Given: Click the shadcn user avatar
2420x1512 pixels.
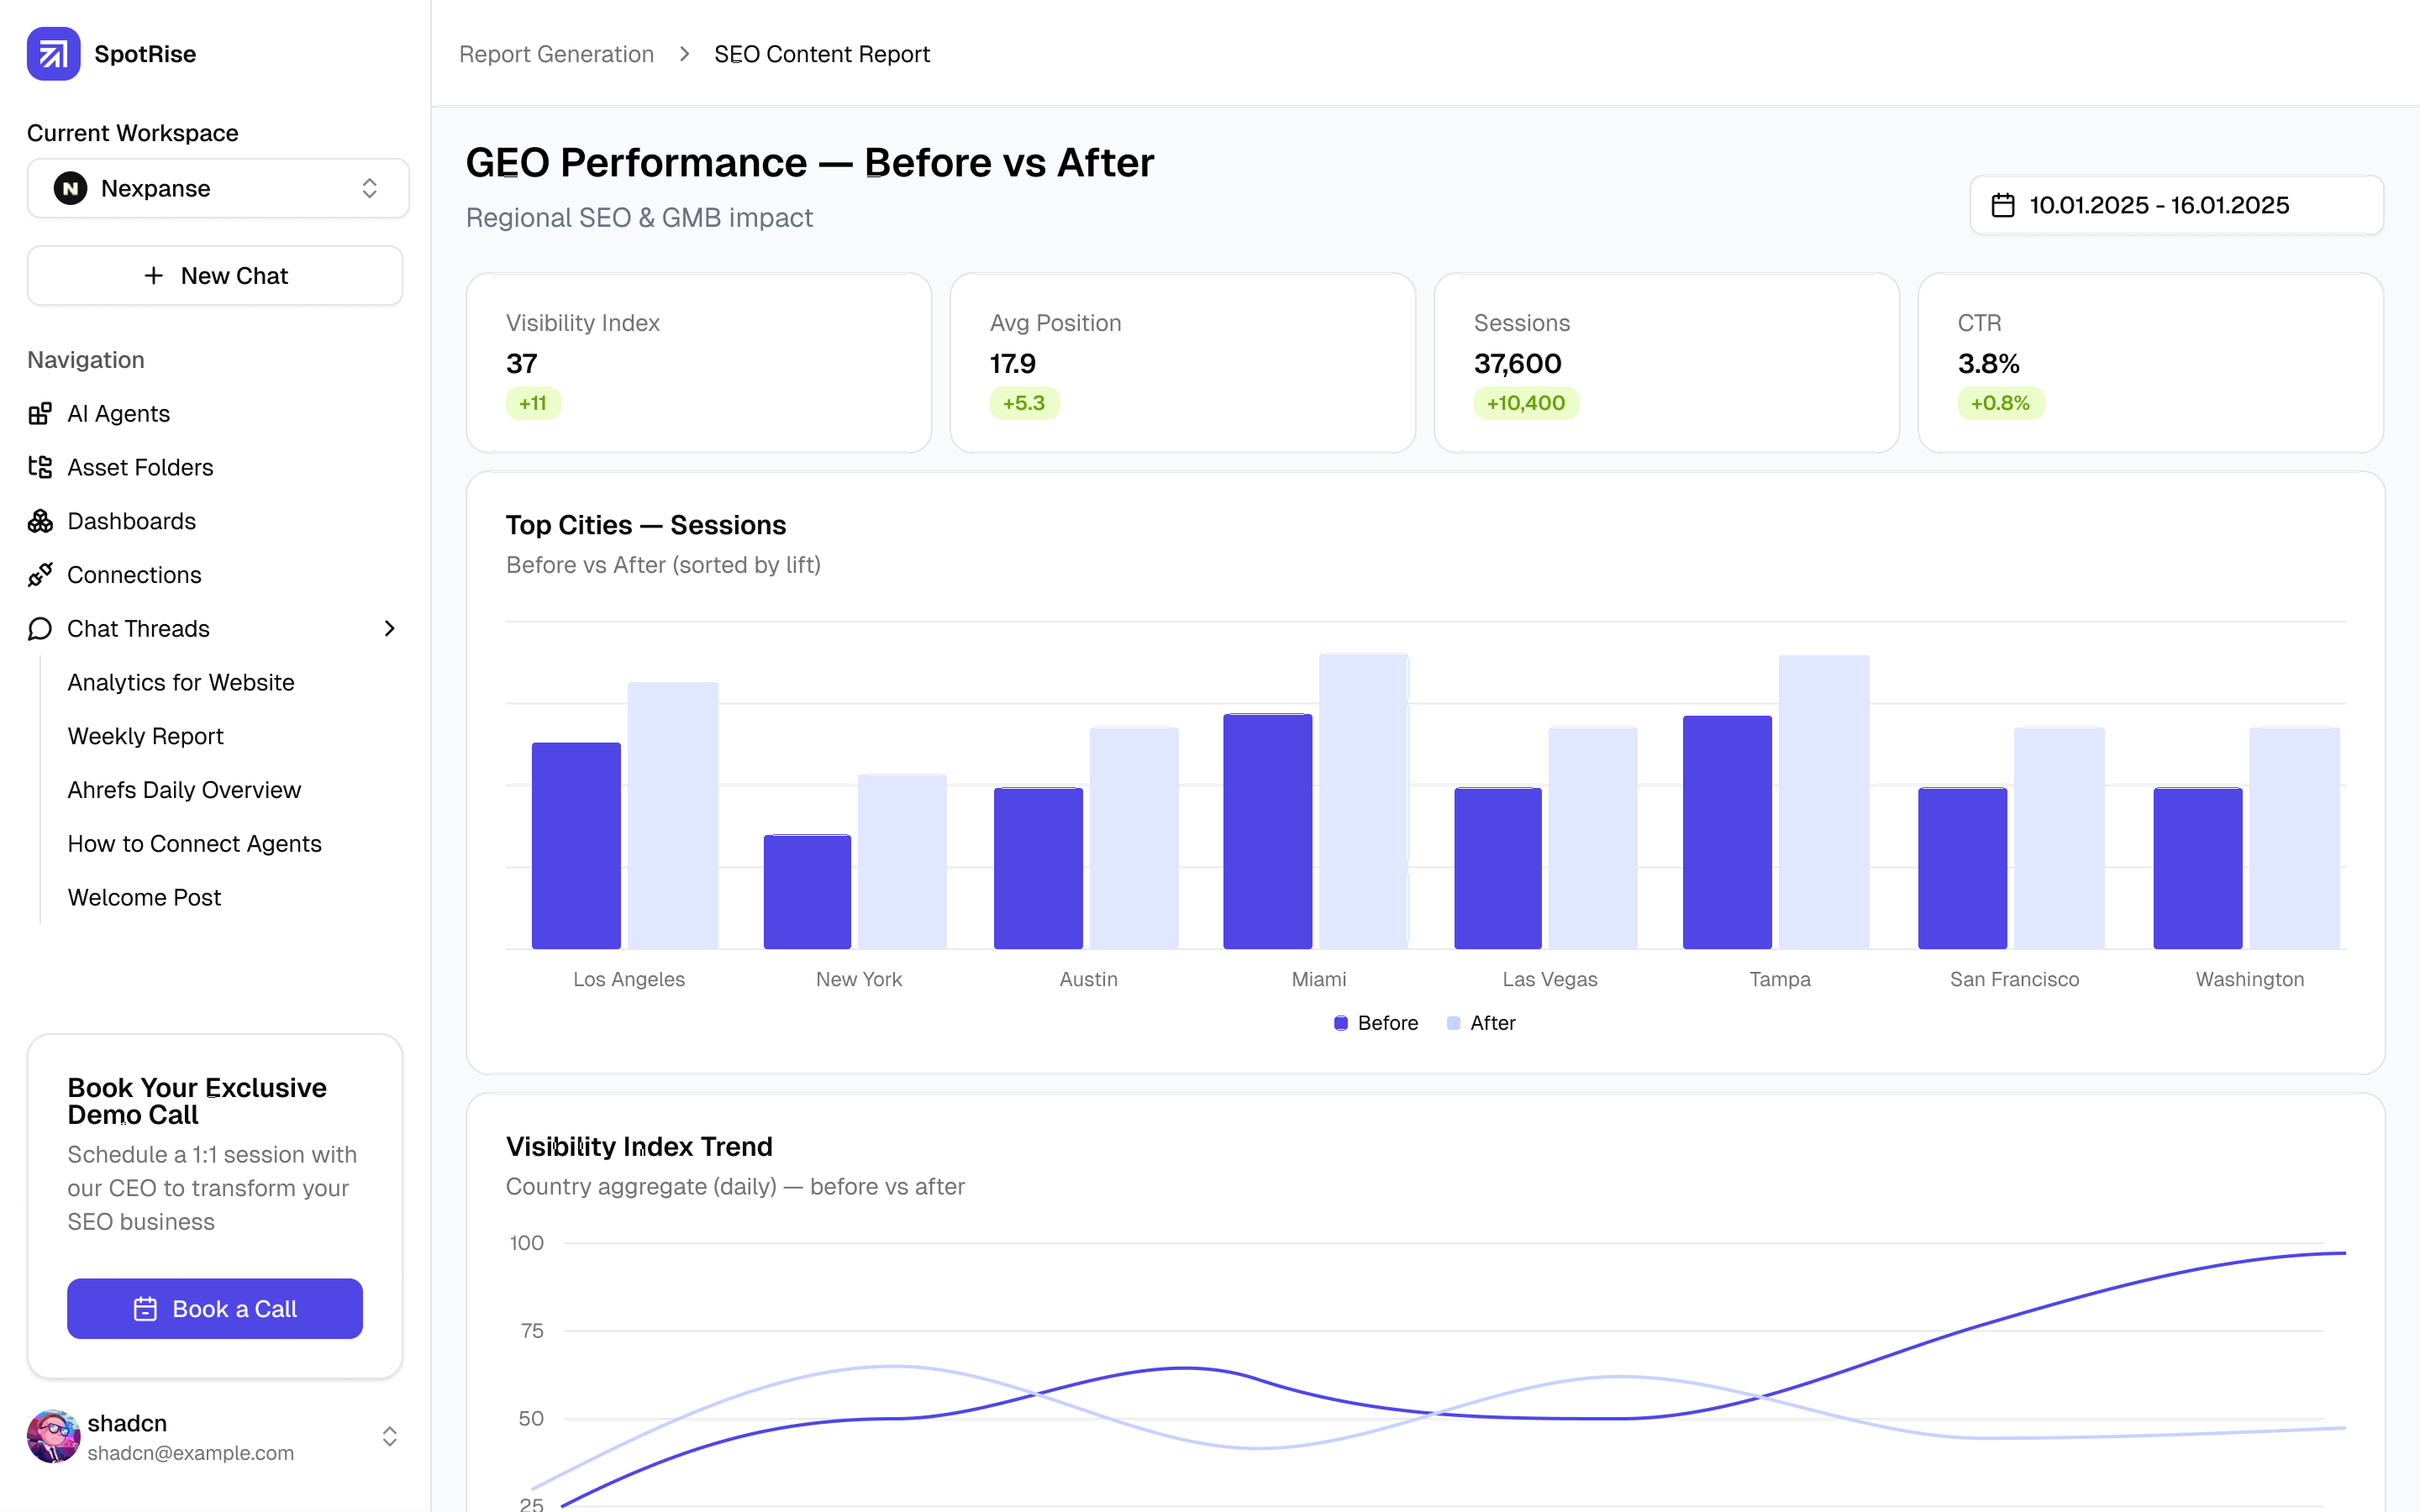Looking at the screenshot, I should pyautogui.click(x=53, y=1437).
